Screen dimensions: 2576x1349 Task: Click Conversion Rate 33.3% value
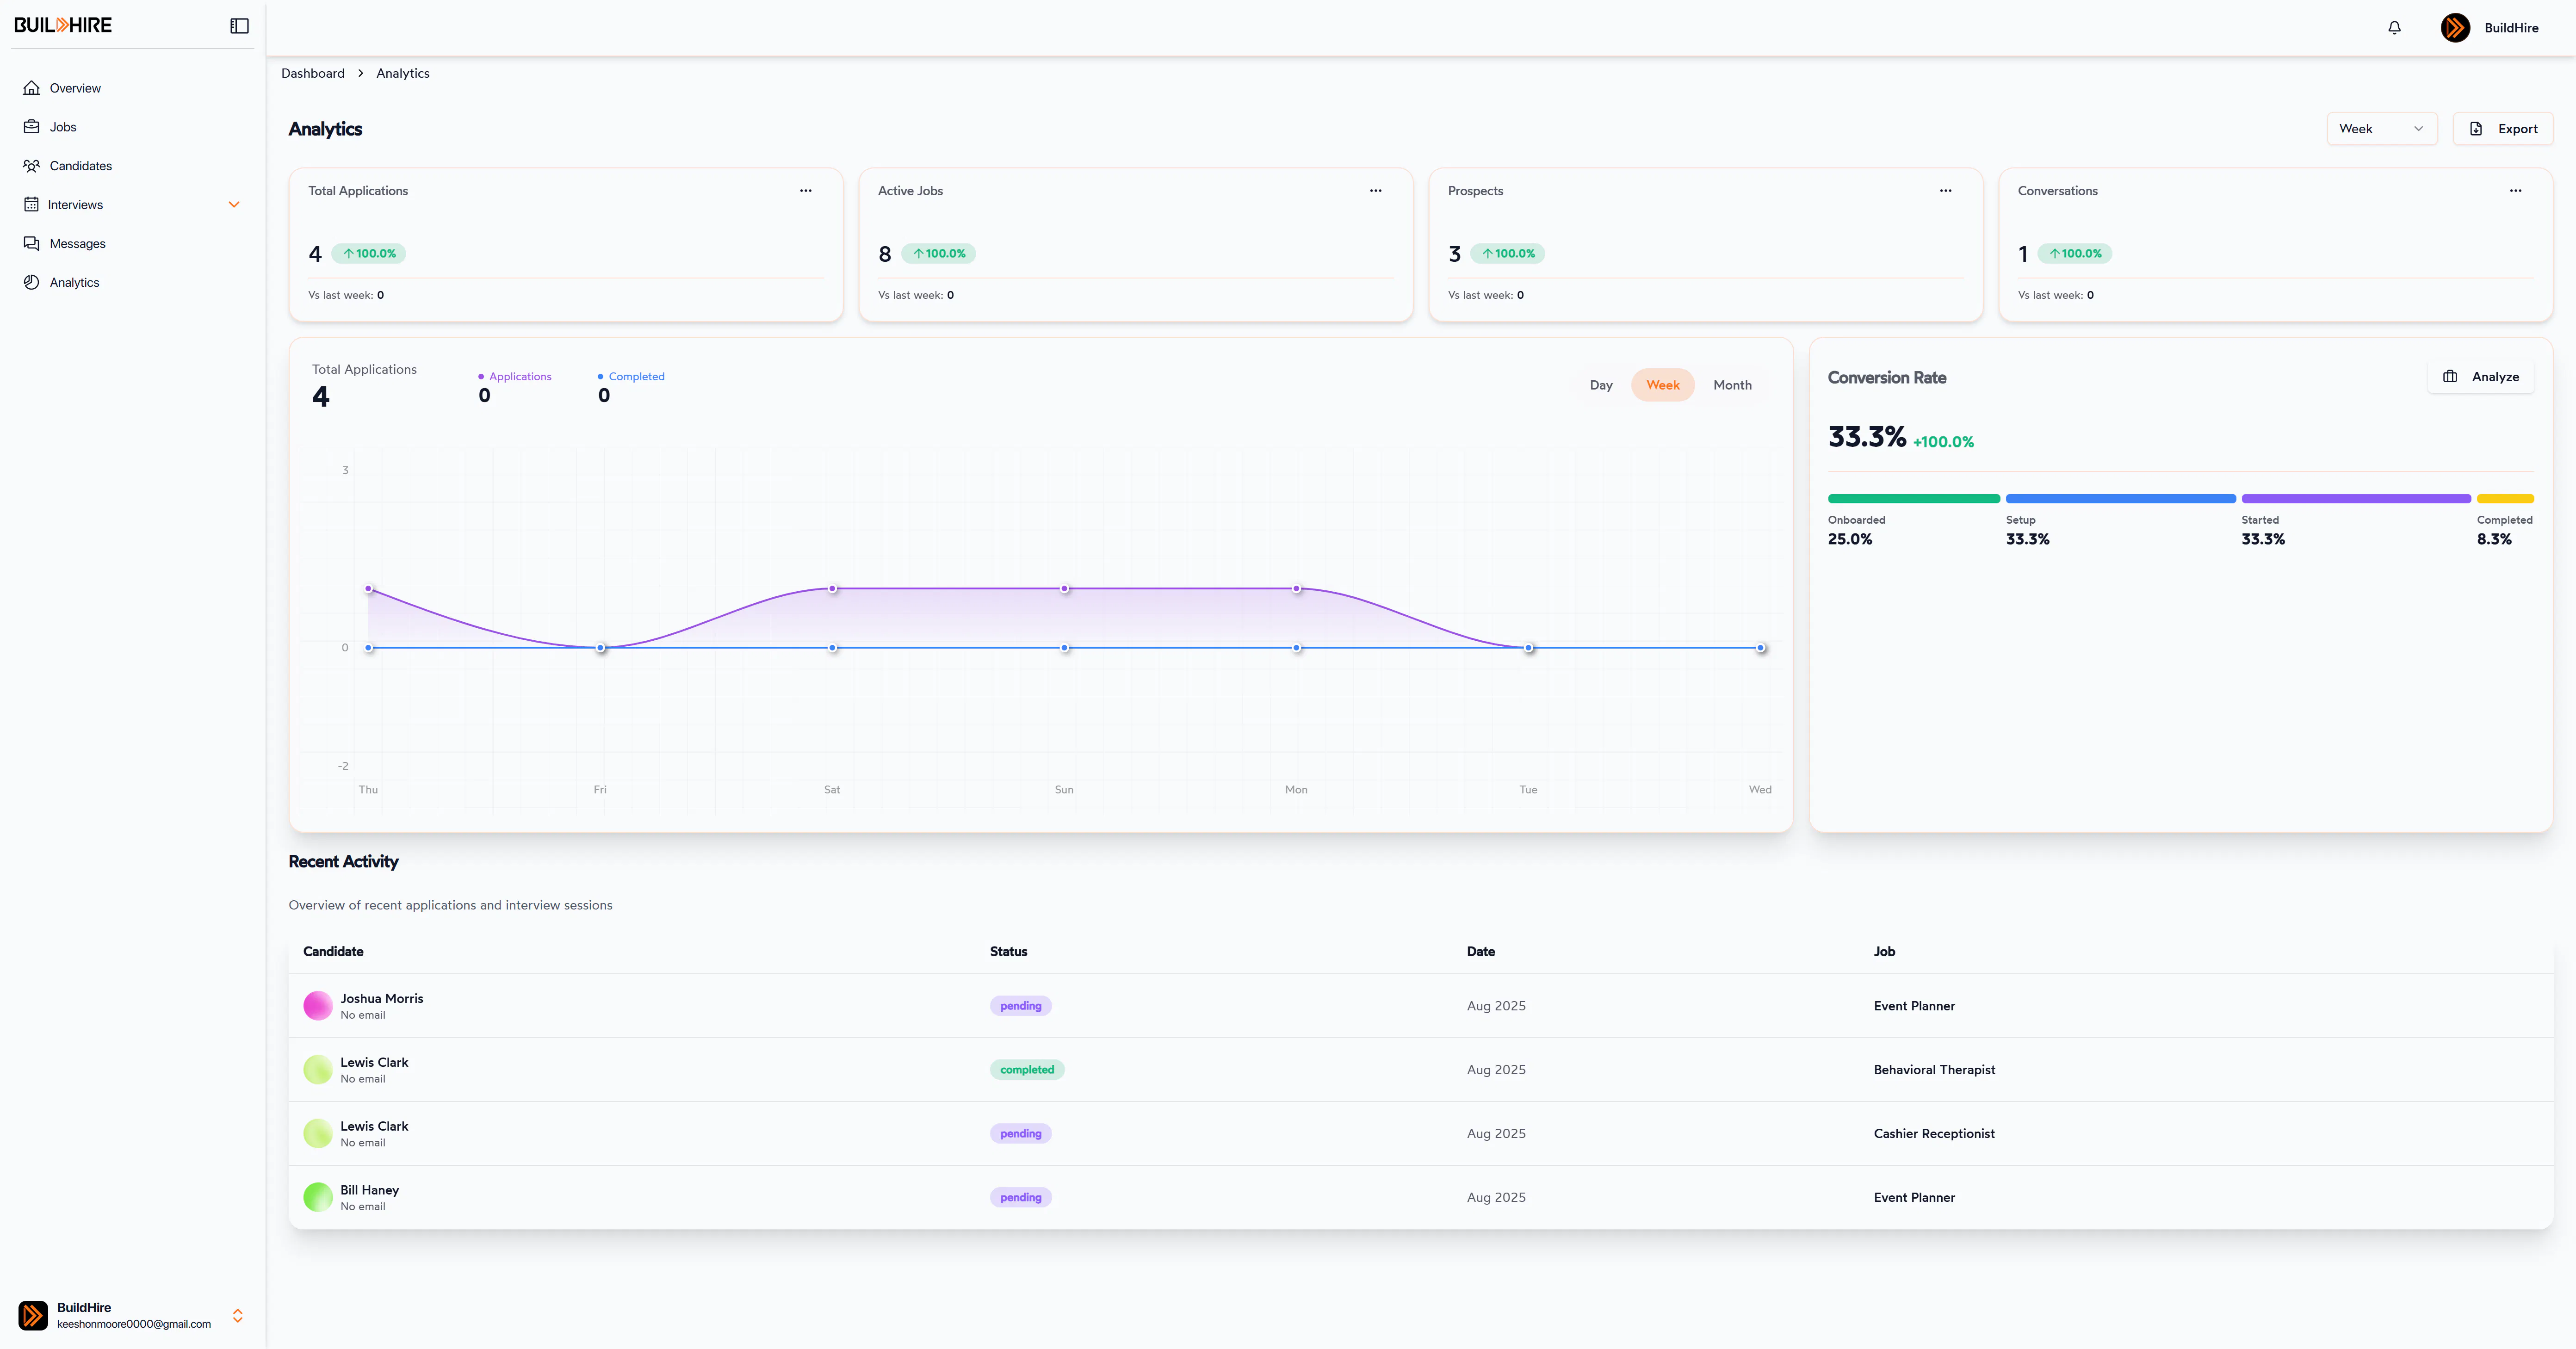[x=1867, y=437]
